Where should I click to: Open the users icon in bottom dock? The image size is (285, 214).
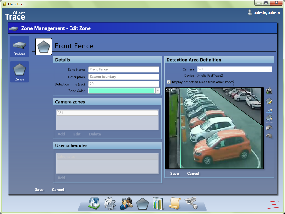(x=126, y=203)
